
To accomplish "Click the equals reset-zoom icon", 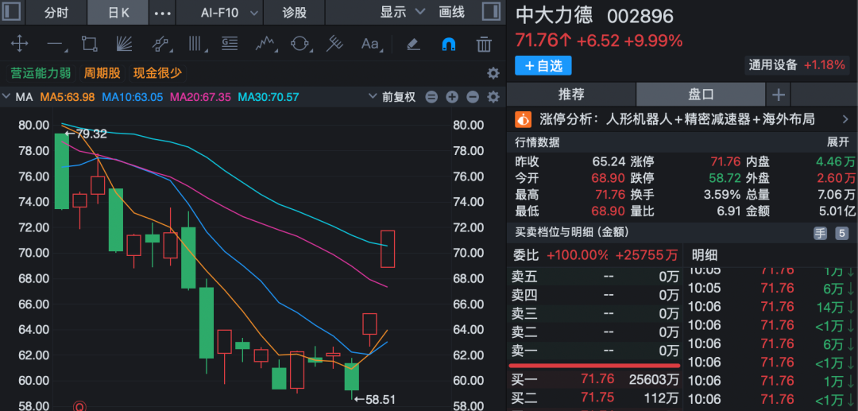I will tap(431, 98).
